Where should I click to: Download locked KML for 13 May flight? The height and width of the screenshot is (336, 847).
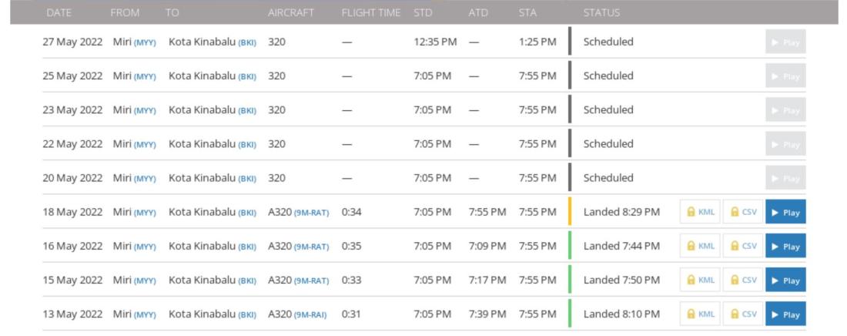tap(700, 314)
